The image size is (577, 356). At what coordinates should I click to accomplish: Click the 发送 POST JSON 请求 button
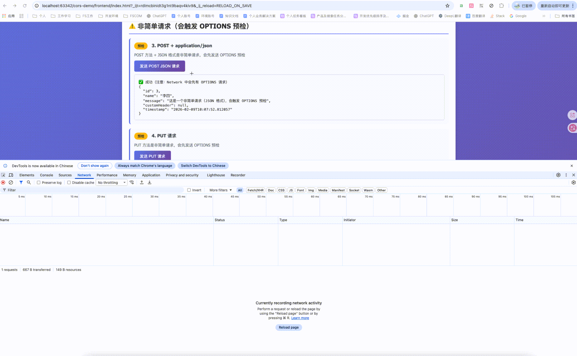(x=160, y=66)
